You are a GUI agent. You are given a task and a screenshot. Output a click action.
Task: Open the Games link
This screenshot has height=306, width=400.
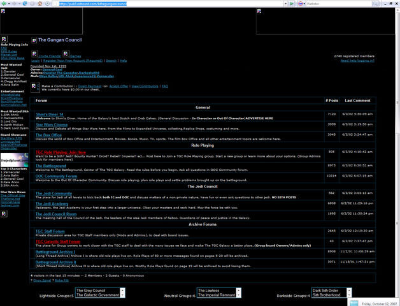pyautogui.click(x=76, y=56)
